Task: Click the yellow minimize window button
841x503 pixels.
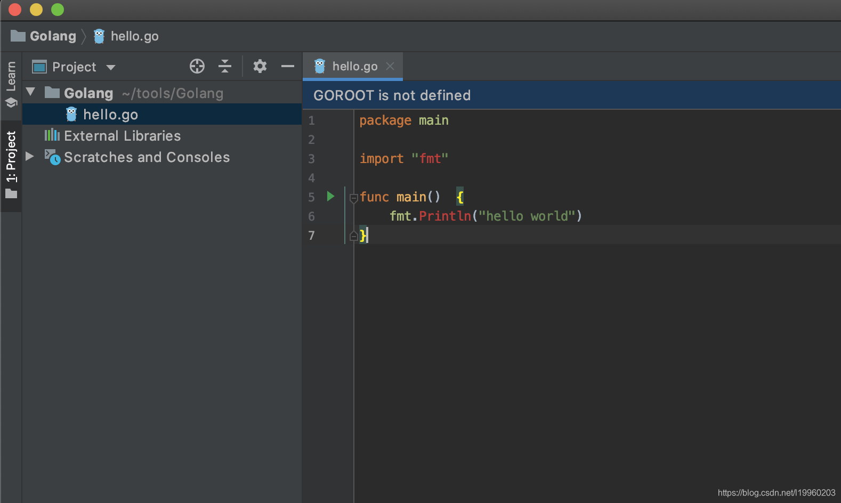Action: click(36, 10)
